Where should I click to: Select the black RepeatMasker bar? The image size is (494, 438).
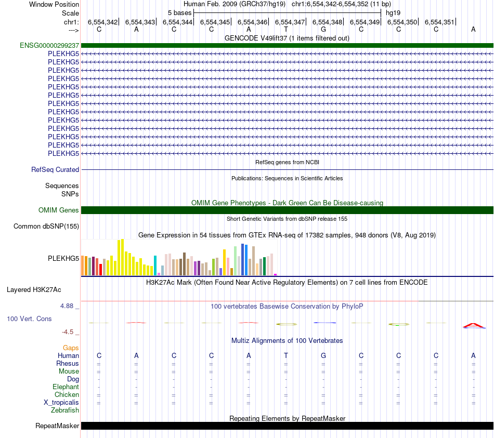pos(287,426)
